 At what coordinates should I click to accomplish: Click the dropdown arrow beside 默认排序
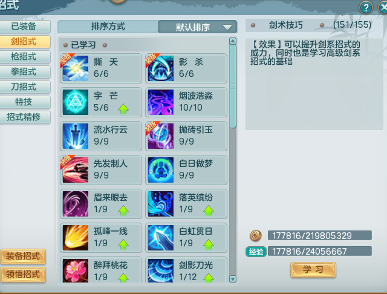point(227,27)
